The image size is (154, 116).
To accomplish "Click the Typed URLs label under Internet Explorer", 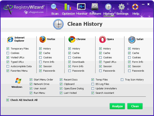I will 17,62.
